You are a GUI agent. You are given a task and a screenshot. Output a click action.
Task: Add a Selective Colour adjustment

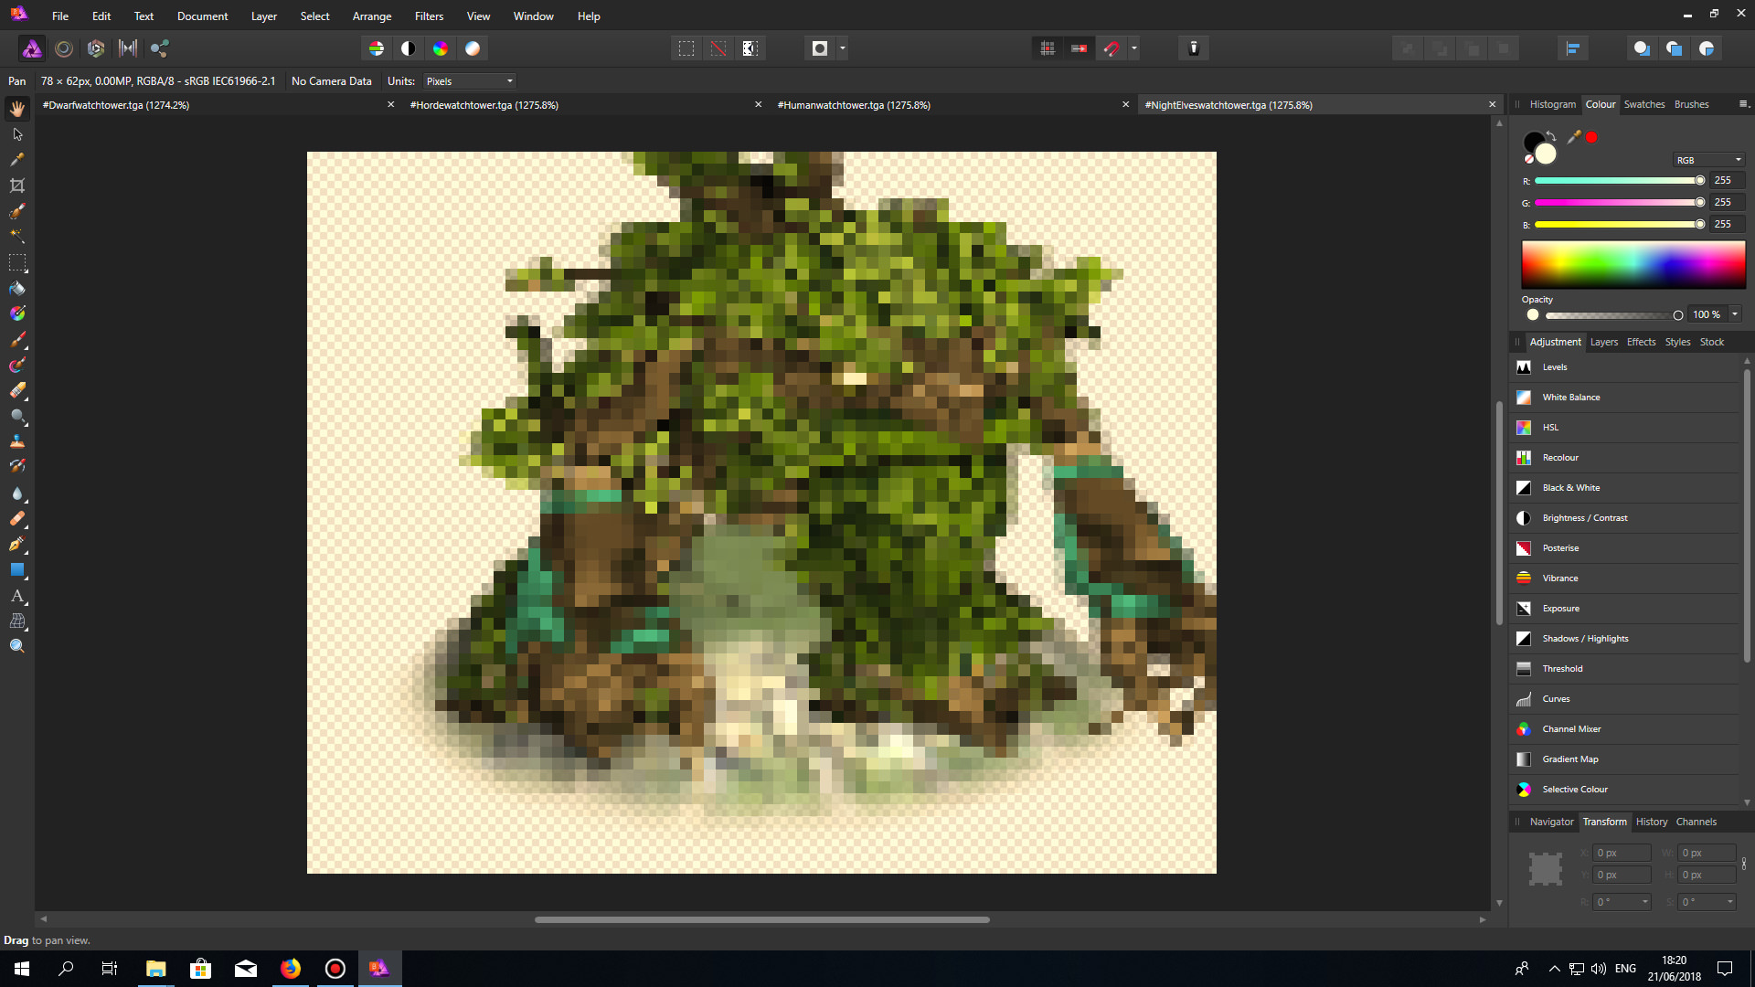[x=1625, y=790]
